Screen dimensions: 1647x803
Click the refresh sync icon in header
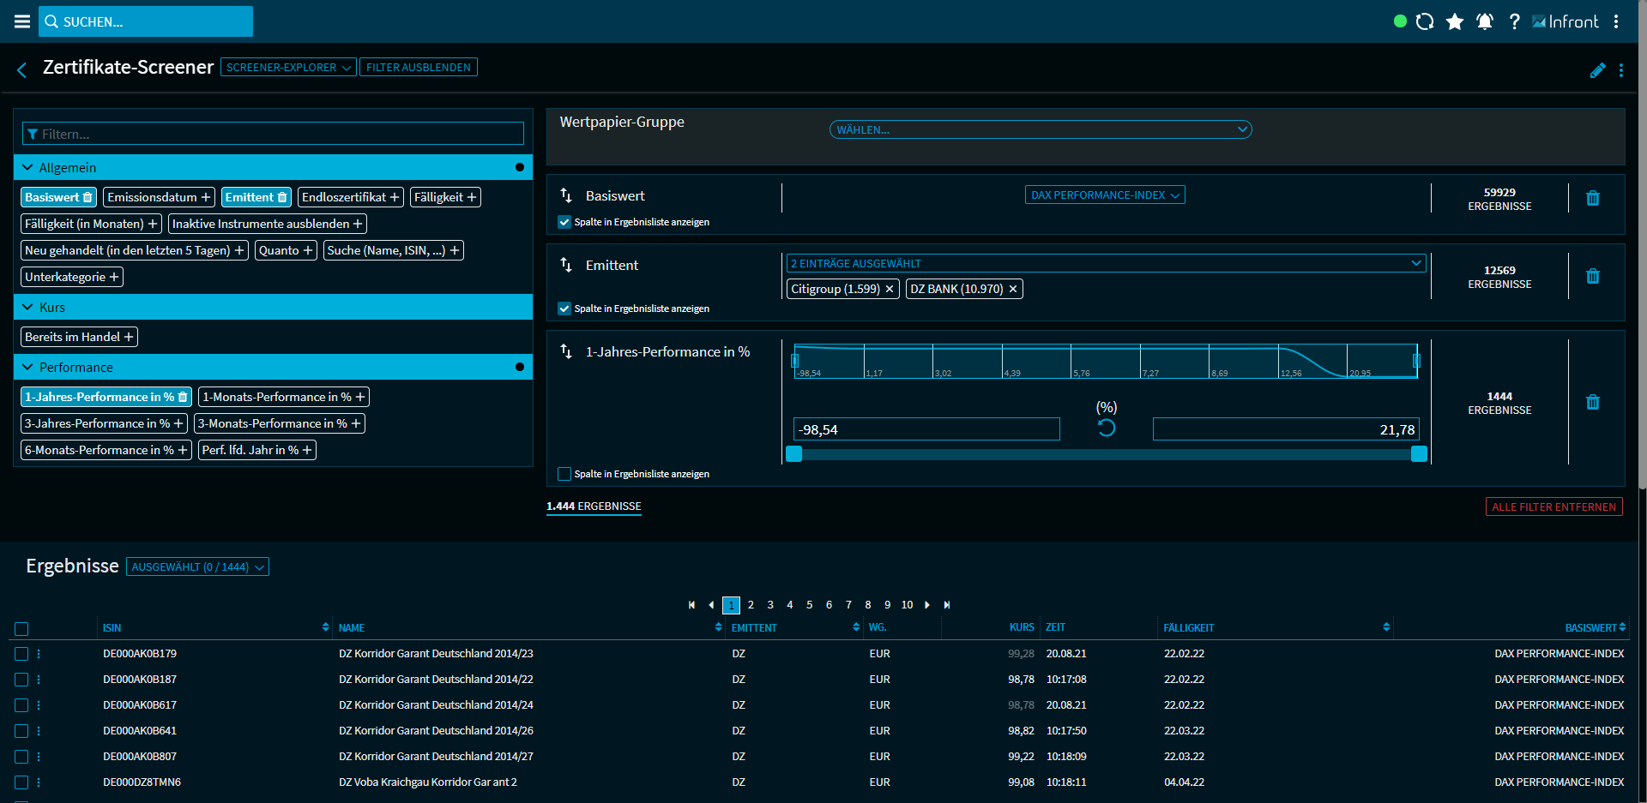(1425, 21)
